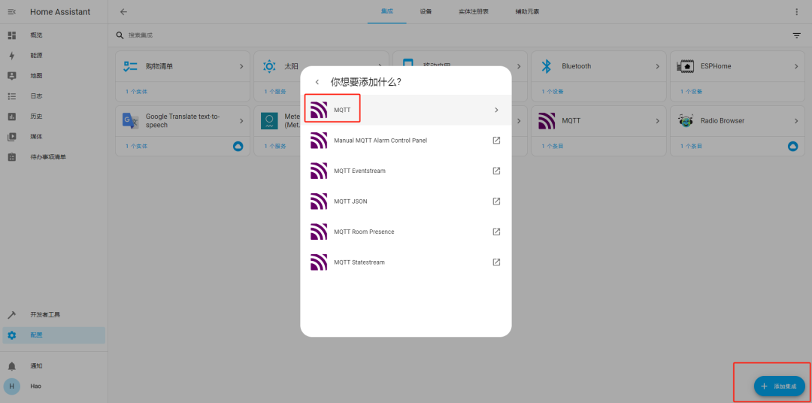Open 1 个条目 link on Radio Browser card

pos(692,146)
